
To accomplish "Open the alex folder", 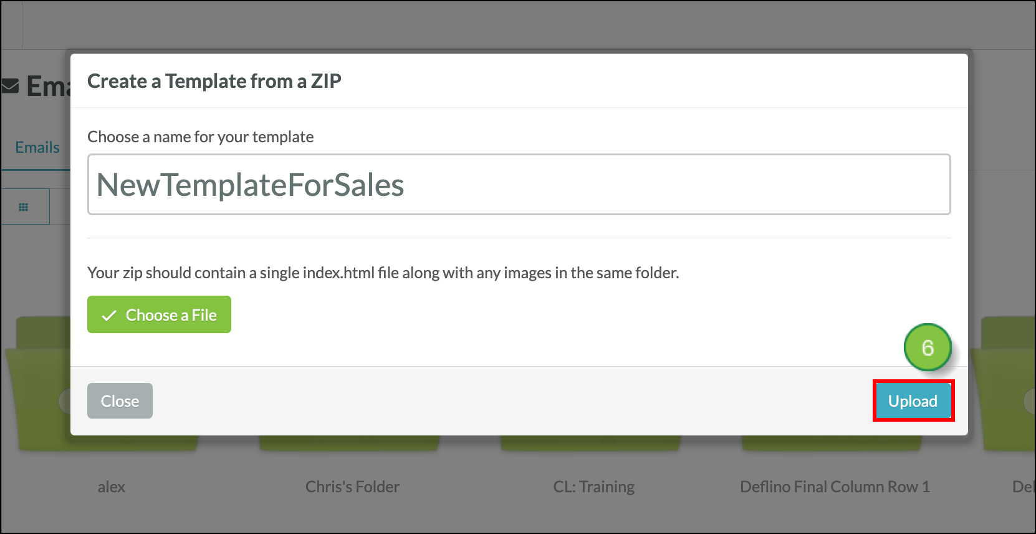I will [x=111, y=487].
